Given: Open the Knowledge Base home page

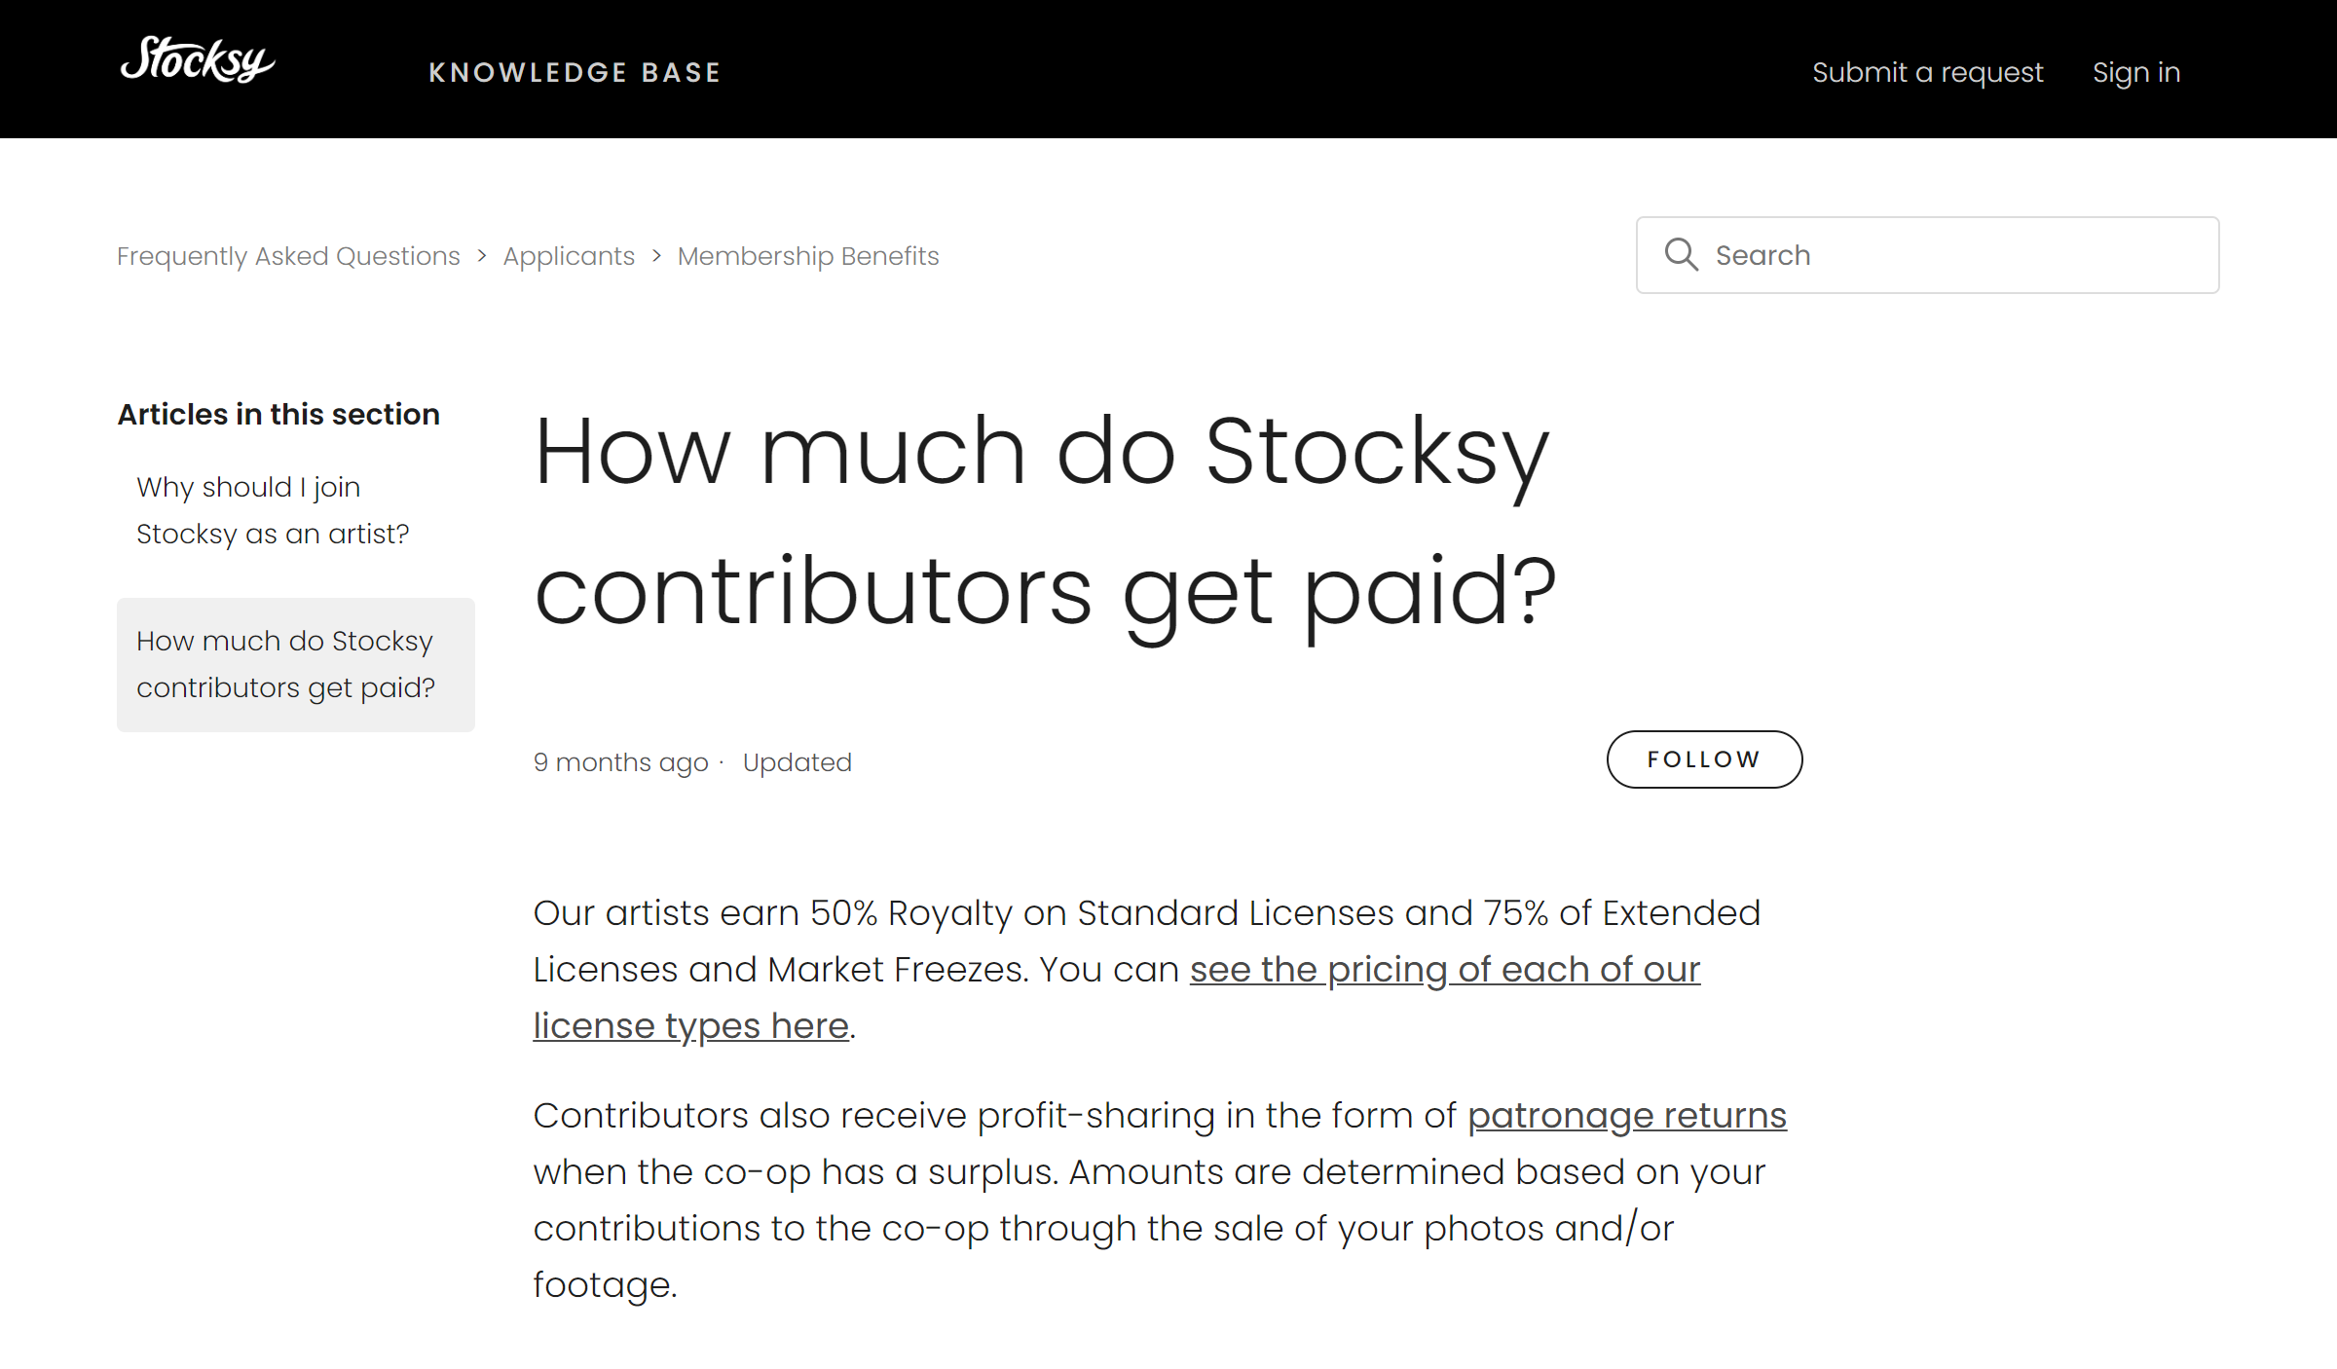Looking at the screenshot, I should coord(575,71).
